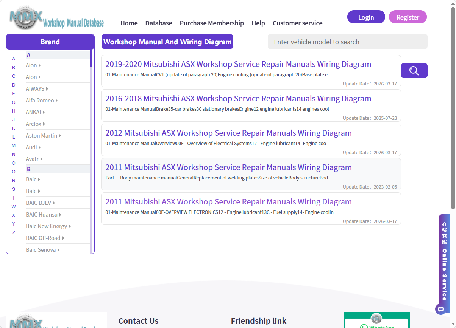Image resolution: width=456 pixels, height=328 pixels.
Task: Focus the vehicle model search field
Action: pos(348,42)
